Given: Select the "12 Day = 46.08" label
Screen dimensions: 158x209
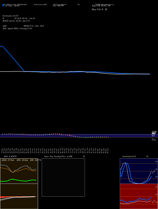Looking at the screenshot, I should tap(12, 6).
